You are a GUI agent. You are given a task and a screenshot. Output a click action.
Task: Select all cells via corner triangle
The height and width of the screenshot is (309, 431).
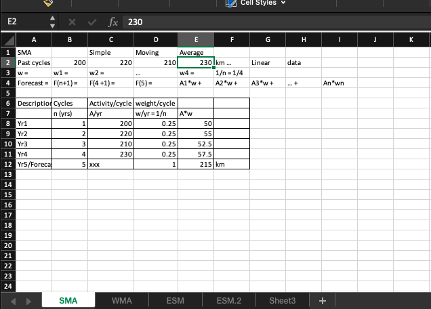(9, 40)
